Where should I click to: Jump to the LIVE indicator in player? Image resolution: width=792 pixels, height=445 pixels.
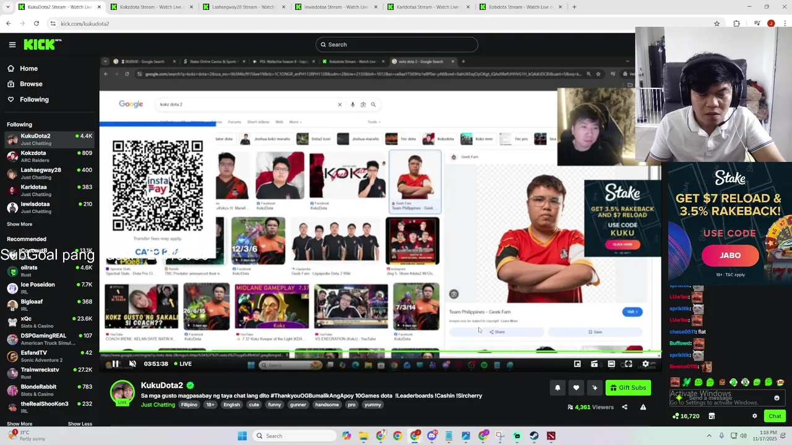182,364
